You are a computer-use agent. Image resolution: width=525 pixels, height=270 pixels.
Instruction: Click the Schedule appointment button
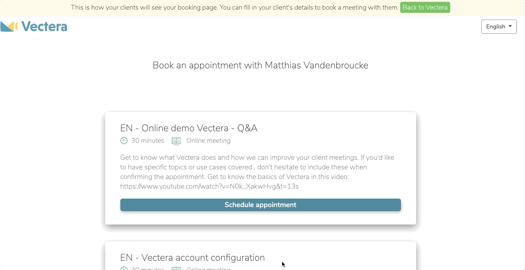(261, 205)
